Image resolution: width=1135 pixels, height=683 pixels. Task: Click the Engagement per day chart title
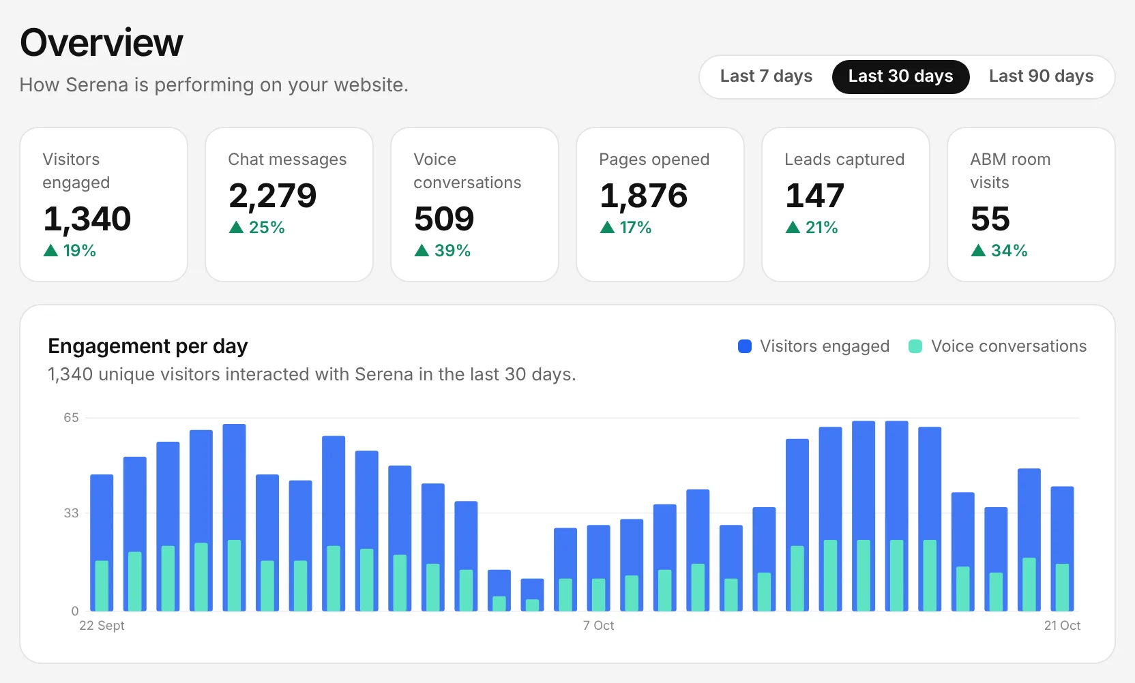pyautogui.click(x=148, y=346)
